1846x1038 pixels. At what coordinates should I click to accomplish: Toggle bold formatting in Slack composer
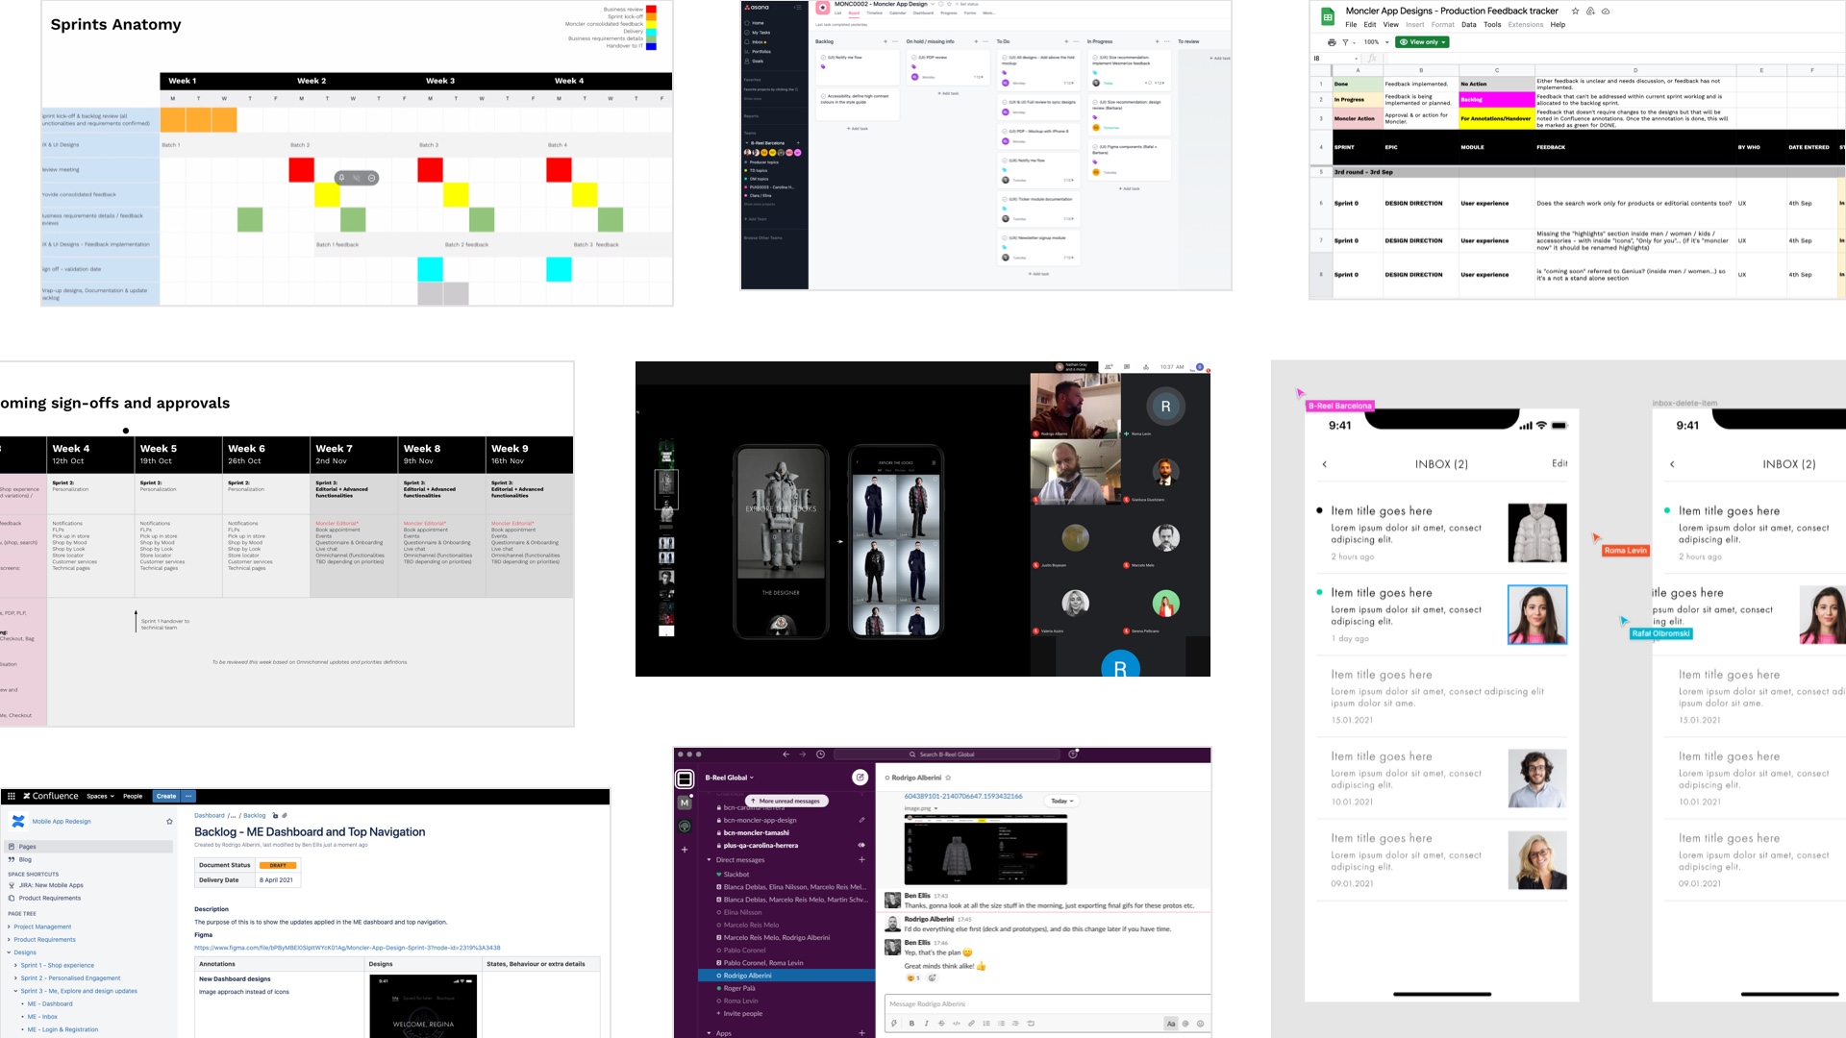coord(911,1024)
